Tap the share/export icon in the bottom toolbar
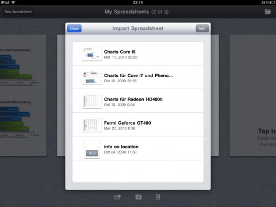The width and height of the screenshot is (276, 207). (x=117, y=197)
